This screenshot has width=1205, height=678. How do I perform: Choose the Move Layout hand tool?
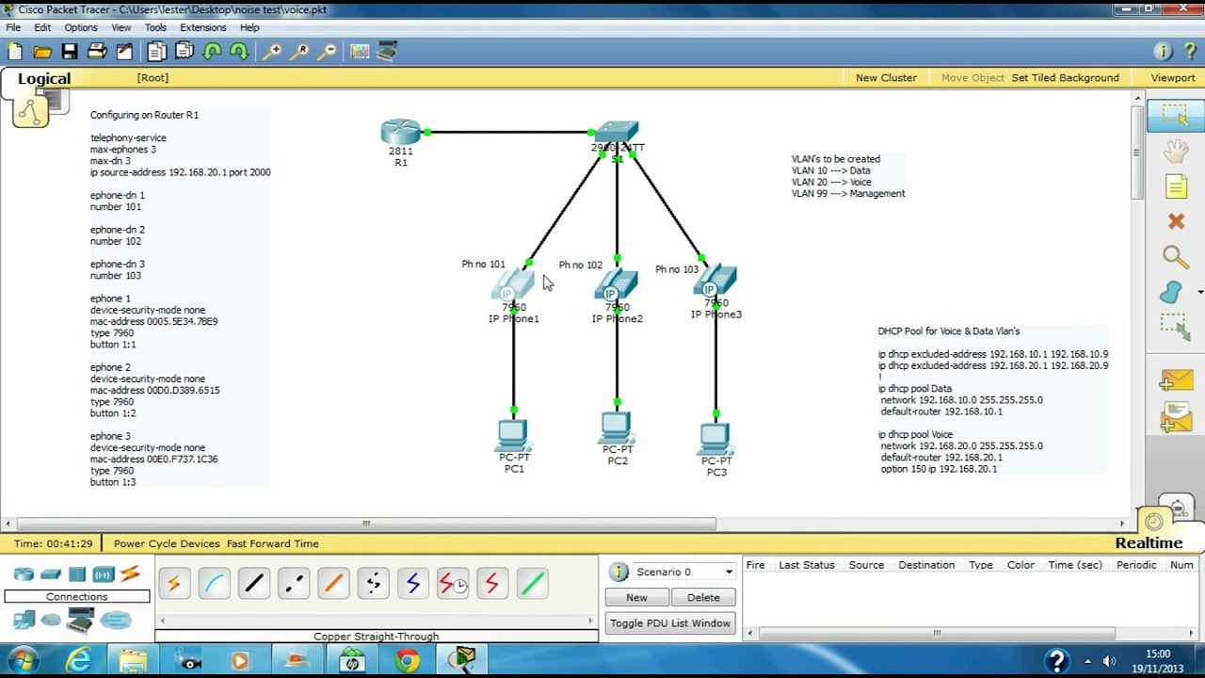point(1176,151)
